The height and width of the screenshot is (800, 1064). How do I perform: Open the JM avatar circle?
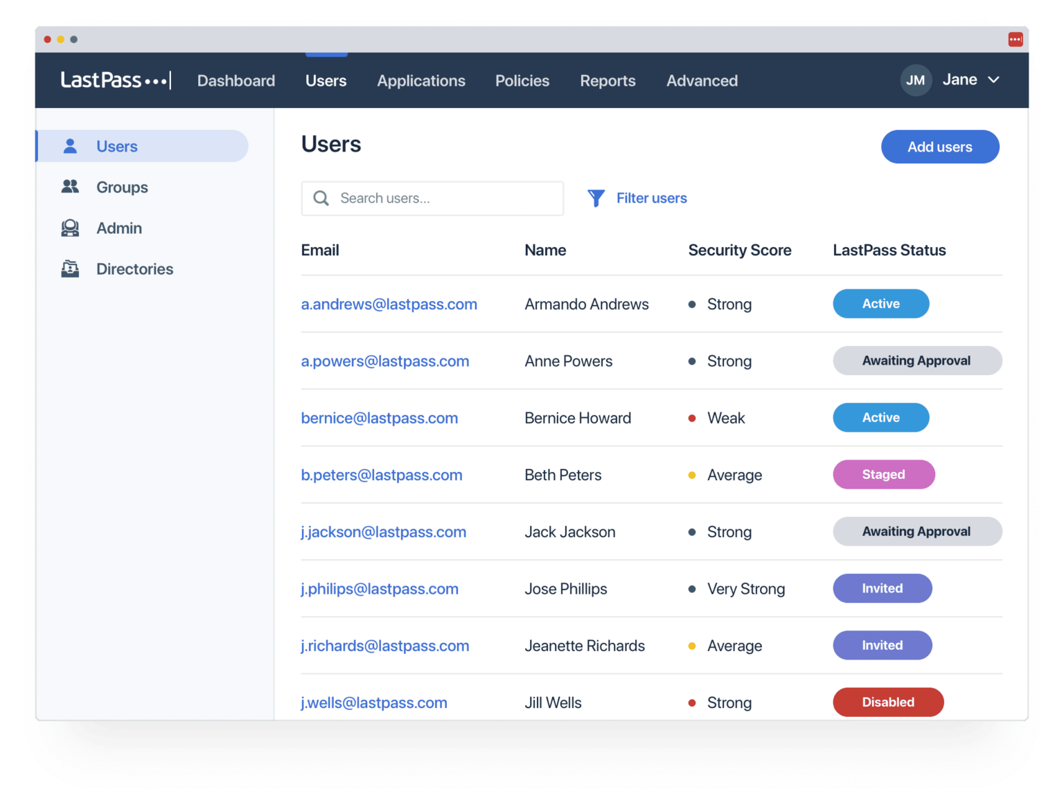click(916, 80)
